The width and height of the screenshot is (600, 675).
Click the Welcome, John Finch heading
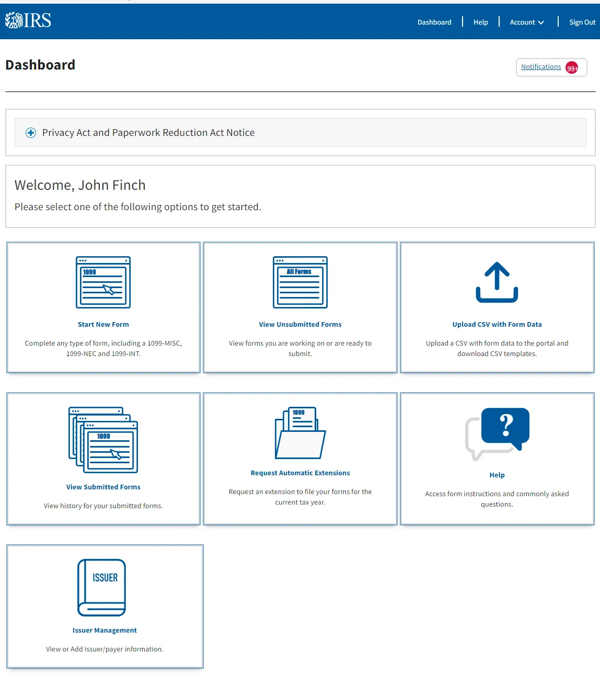[80, 185]
